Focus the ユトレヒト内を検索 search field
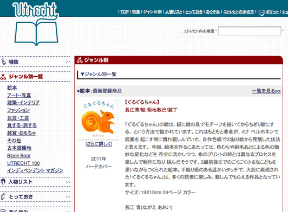The image size is (288, 212). click(x=250, y=31)
